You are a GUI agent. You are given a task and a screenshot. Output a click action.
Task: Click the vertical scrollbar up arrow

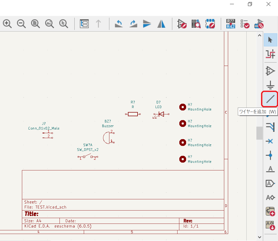pos(259,35)
